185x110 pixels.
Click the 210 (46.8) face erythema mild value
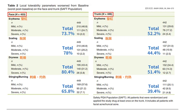[82, 26]
